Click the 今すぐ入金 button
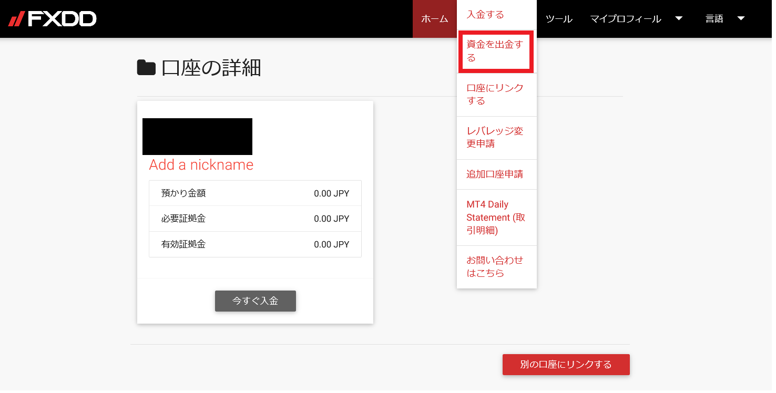The height and width of the screenshot is (393, 776). [256, 301]
